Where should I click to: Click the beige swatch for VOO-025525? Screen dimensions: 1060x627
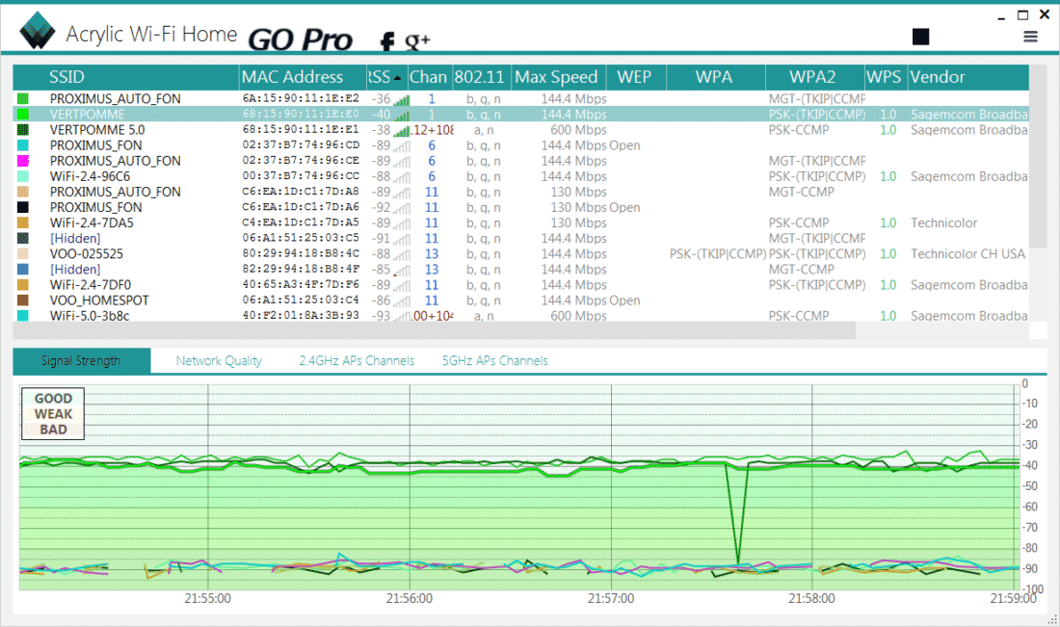click(x=23, y=254)
